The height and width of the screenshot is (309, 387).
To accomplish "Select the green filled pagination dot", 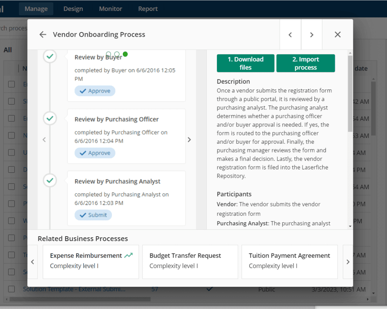I will (125, 54).
